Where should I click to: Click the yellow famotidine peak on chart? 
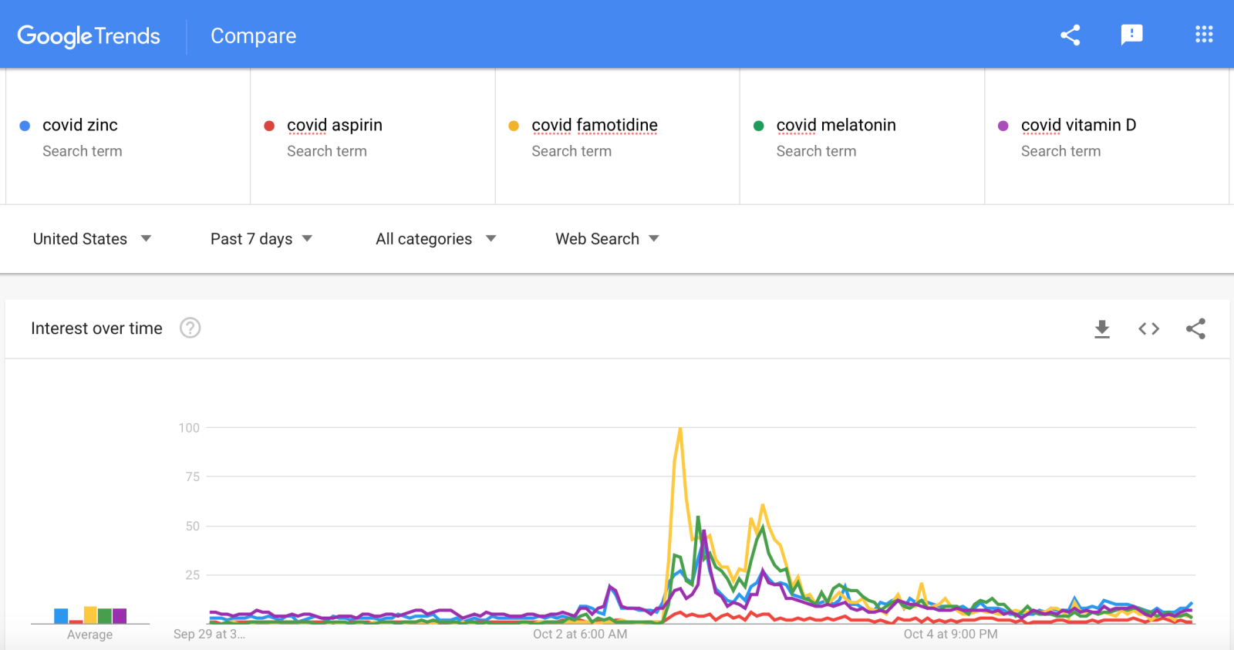click(x=680, y=430)
